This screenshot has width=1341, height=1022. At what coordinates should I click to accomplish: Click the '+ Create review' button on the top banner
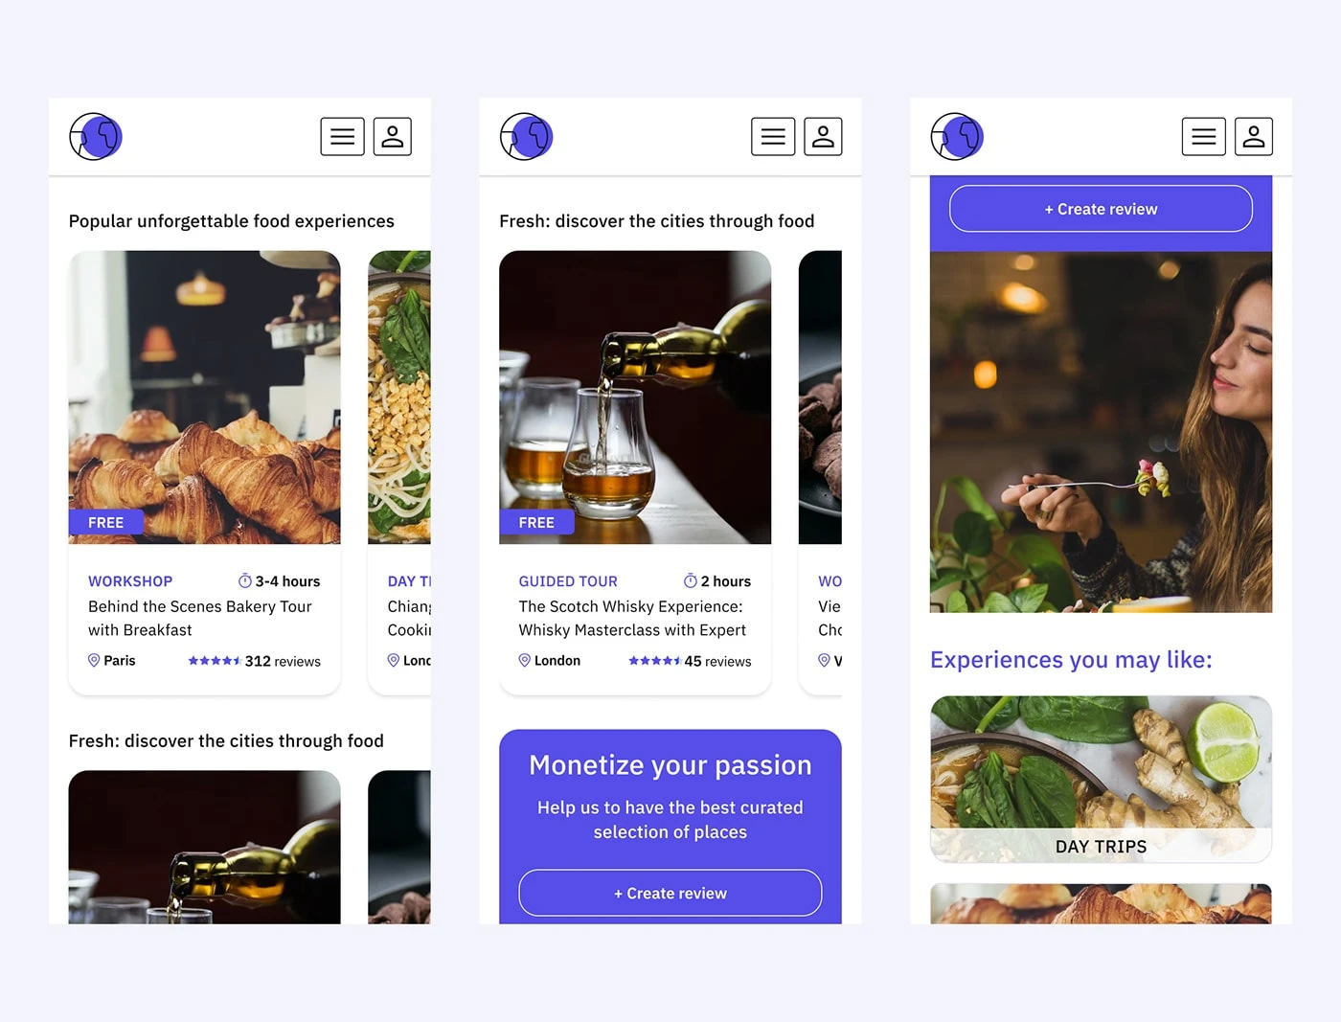click(x=1101, y=209)
